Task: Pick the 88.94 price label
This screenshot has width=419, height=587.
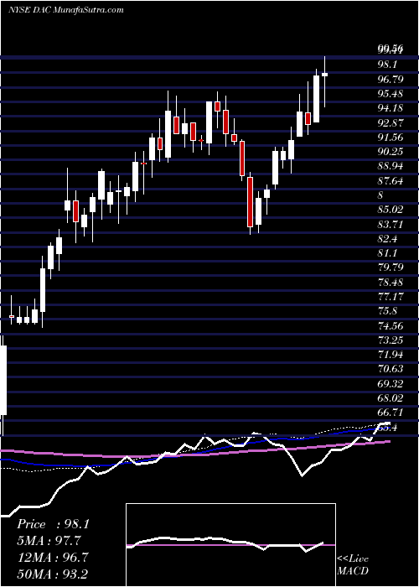Action: point(391,166)
